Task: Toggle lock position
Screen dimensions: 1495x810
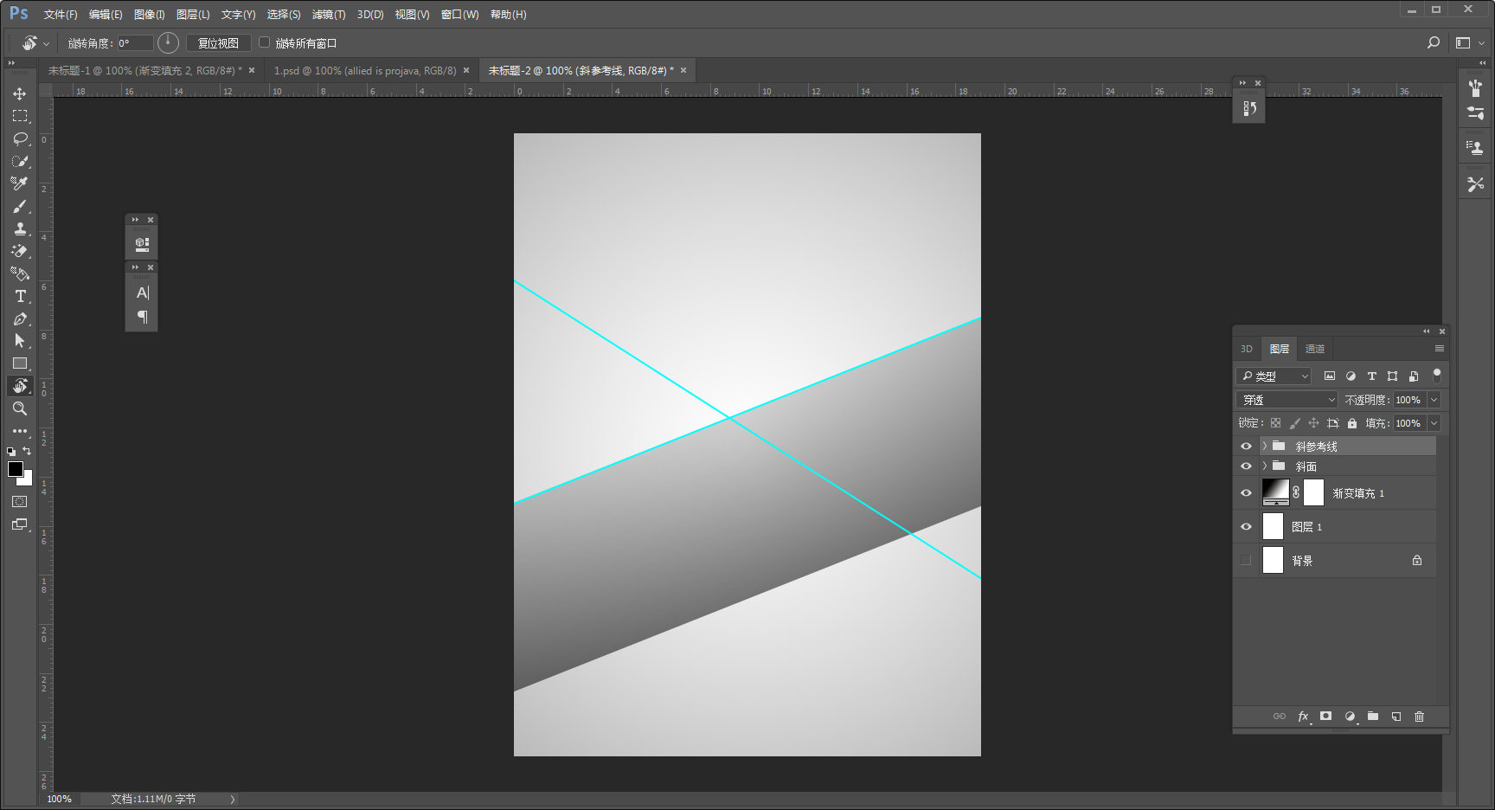Action: pos(1313,423)
